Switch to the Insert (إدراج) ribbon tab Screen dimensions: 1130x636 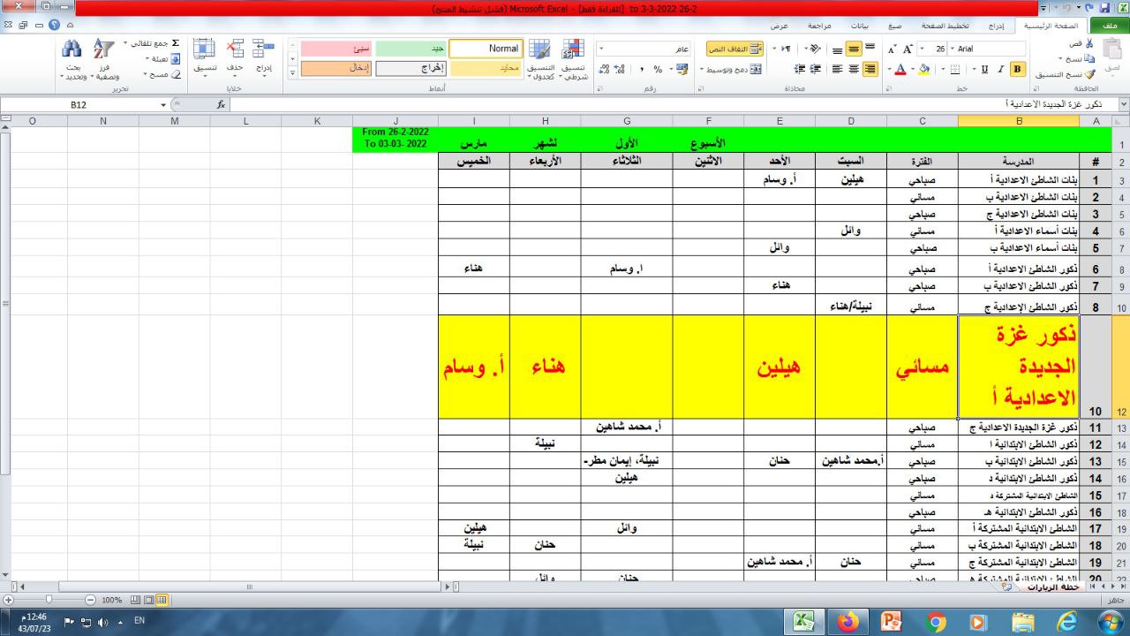[996, 26]
